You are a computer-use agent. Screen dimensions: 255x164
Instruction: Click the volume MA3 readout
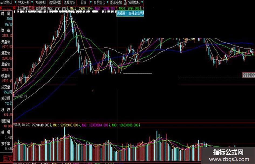pyautogui.click(x=126, y=125)
